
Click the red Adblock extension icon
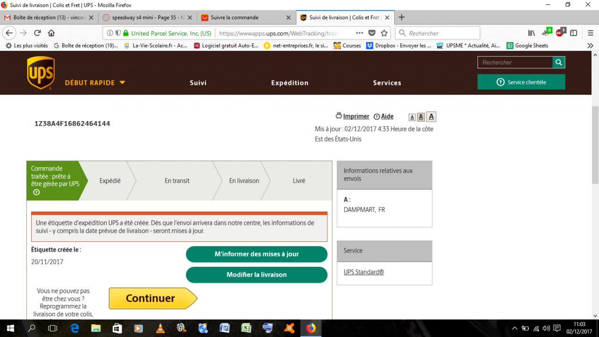pyautogui.click(x=560, y=33)
